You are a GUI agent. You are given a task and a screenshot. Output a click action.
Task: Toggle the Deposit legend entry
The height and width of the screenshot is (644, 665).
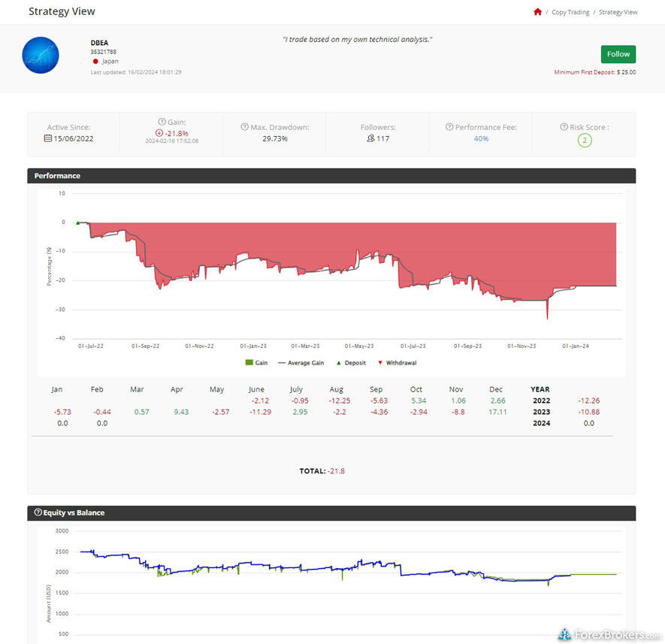click(x=350, y=362)
